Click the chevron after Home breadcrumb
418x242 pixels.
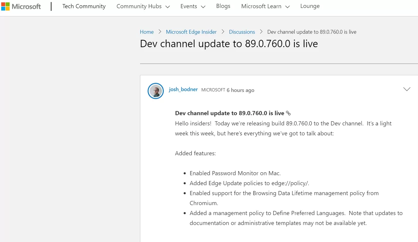click(160, 32)
